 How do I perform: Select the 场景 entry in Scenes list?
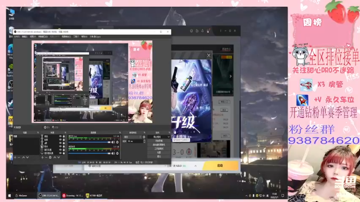coord(27,136)
